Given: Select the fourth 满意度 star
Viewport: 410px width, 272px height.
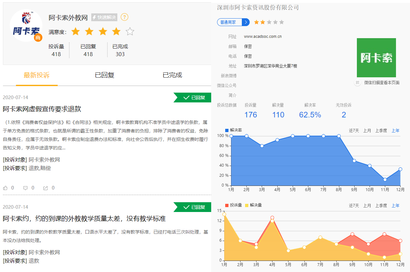Looking at the screenshot, I should click(116, 32).
